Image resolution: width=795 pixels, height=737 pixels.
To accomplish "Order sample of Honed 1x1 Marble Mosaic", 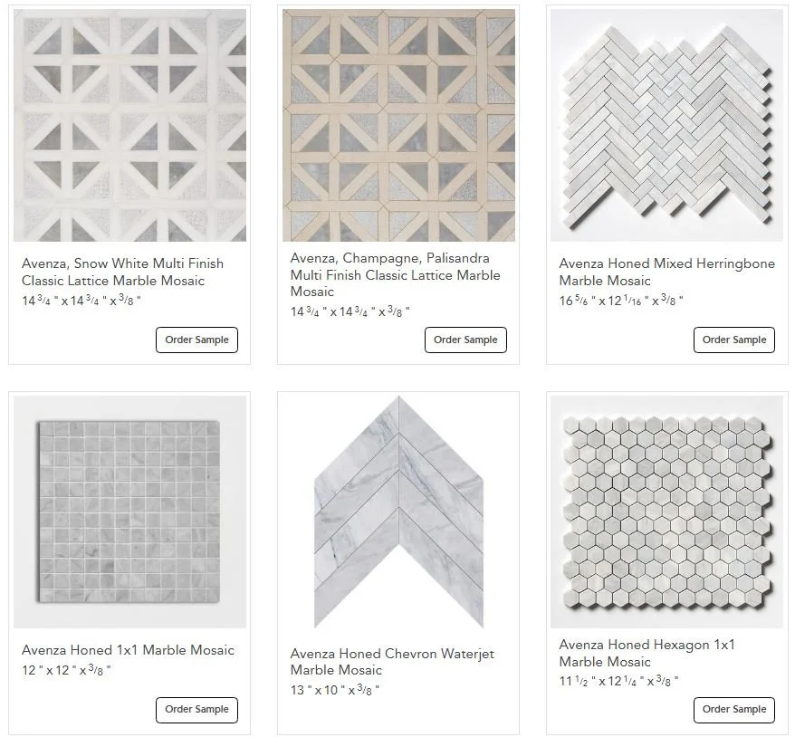I will [196, 710].
